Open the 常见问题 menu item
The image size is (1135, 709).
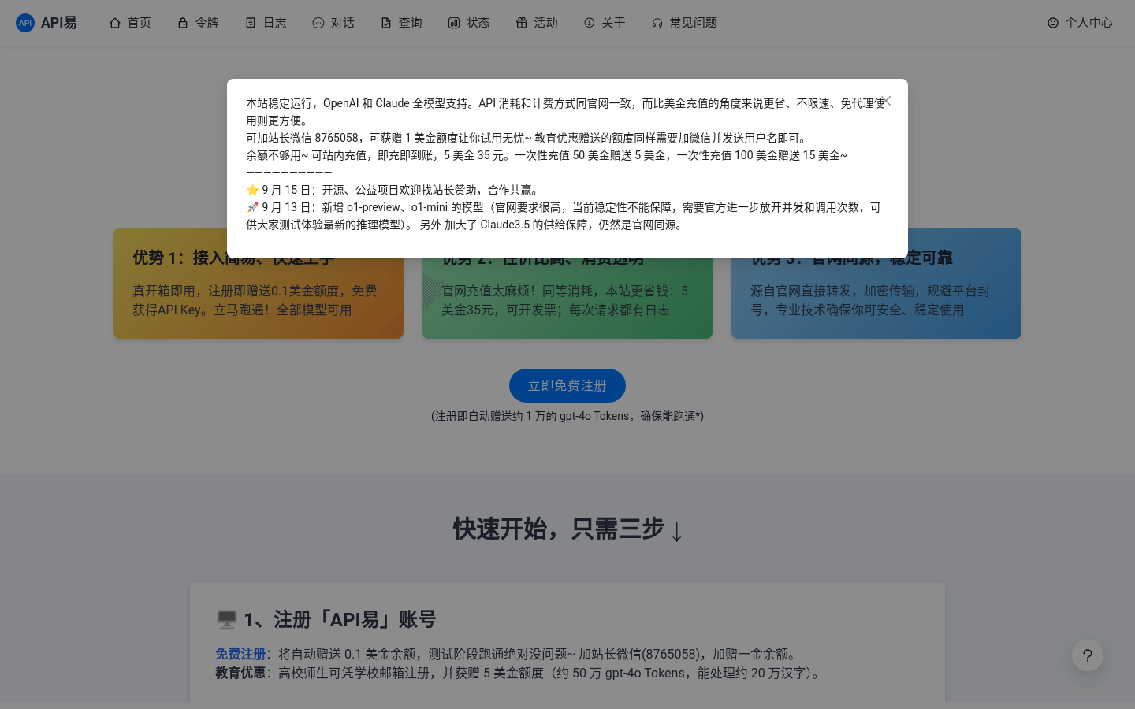(684, 23)
